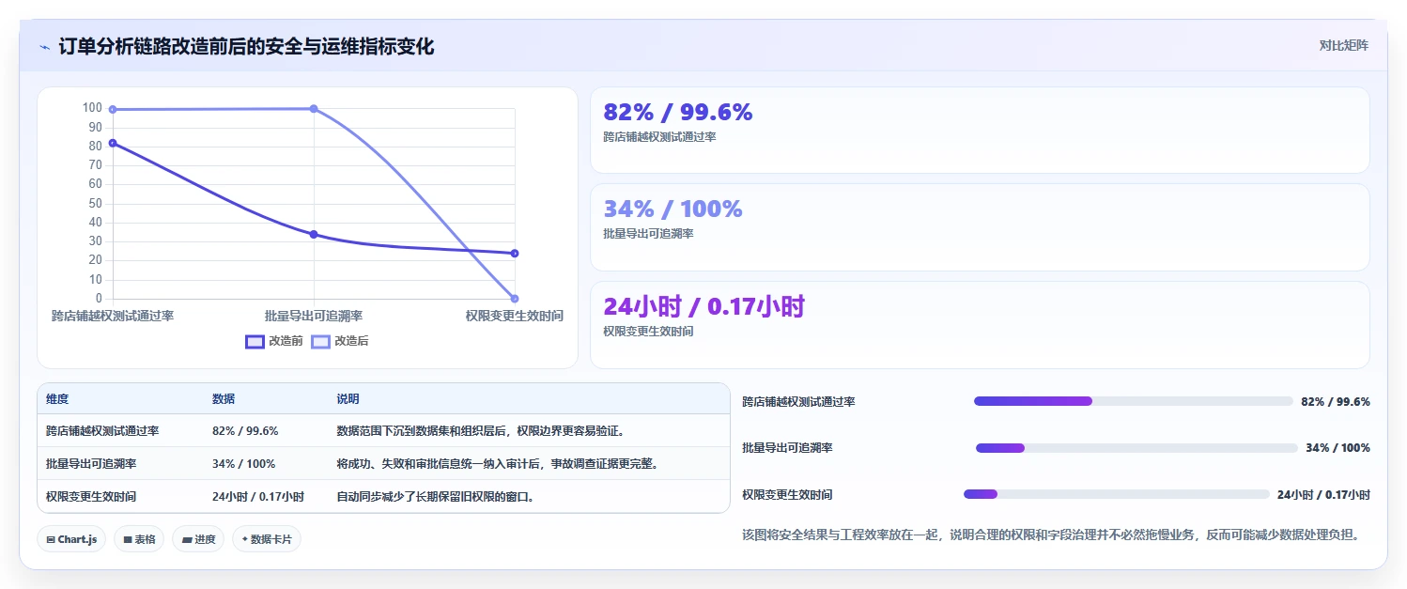Click description starting 数据范围下沉到数据集

481,431
